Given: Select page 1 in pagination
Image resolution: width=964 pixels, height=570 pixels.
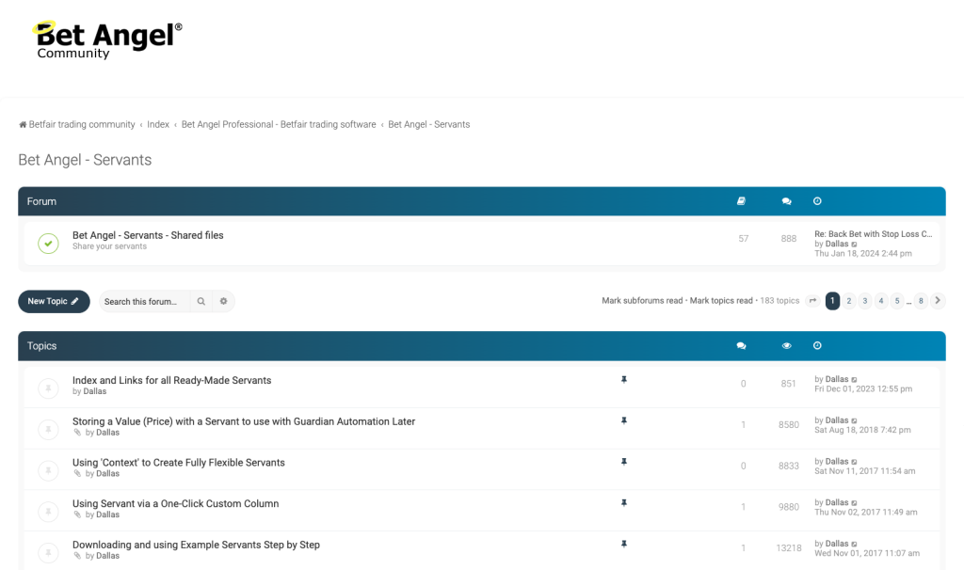Looking at the screenshot, I should (832, 301).
